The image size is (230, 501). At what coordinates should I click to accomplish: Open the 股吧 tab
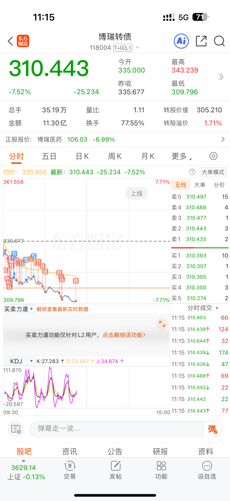tap(24, 451)
